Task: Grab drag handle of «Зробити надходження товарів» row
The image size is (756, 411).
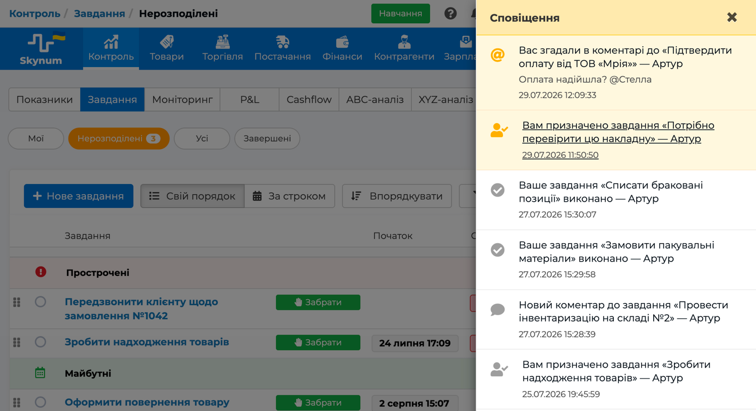Action: pos(17,342)
